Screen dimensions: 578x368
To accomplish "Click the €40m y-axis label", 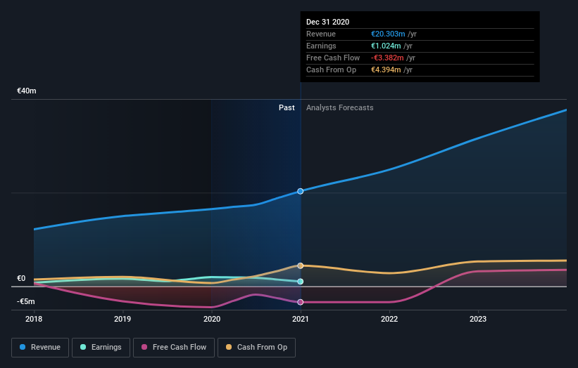I will 27,91.
